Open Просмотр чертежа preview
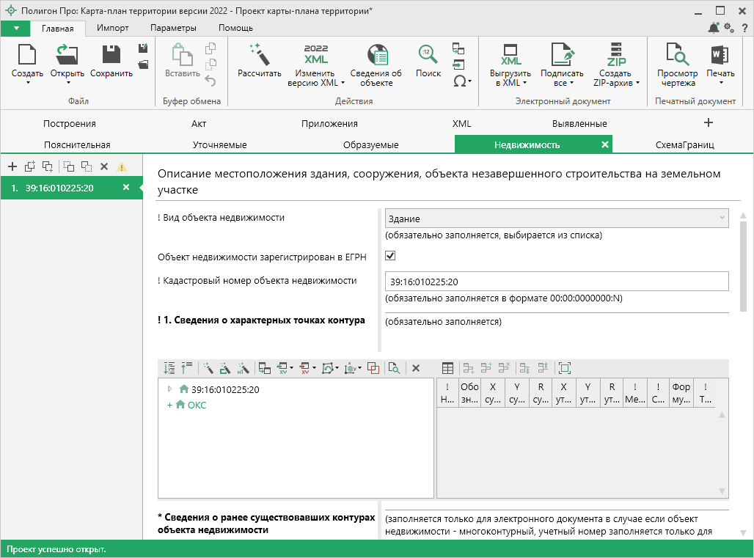Viewport: 754px width, 558px height. pos(677,56)
